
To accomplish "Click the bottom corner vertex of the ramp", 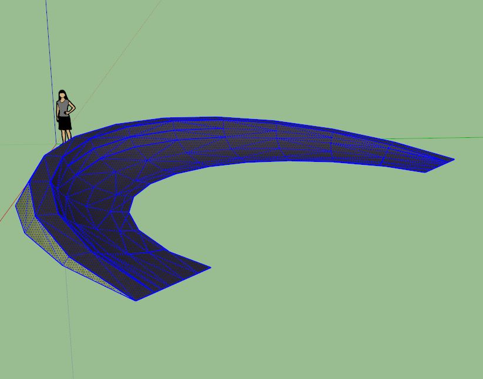I will (136, 300).
